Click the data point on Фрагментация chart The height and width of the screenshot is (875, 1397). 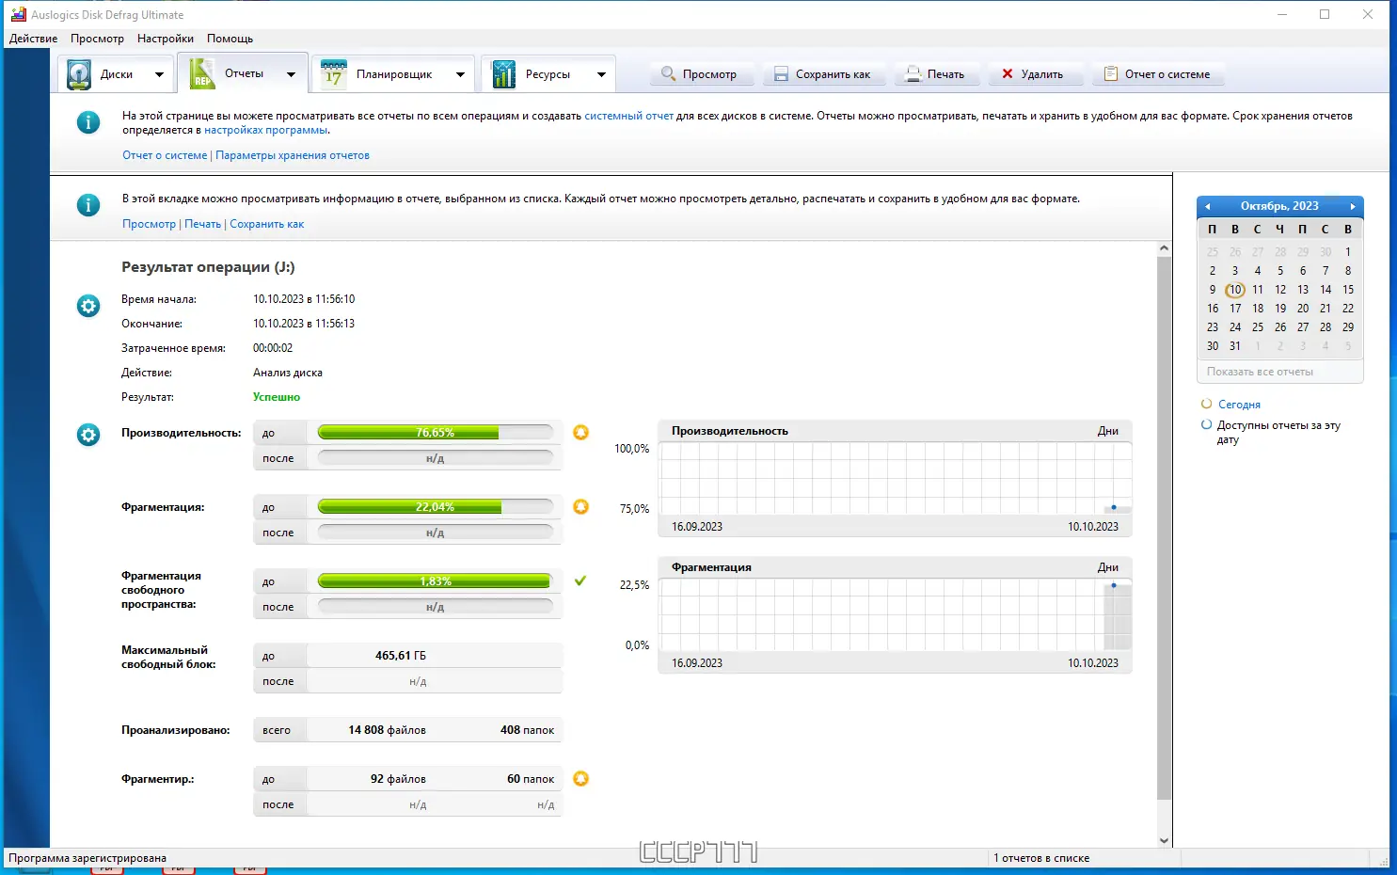pos(1114,585)
